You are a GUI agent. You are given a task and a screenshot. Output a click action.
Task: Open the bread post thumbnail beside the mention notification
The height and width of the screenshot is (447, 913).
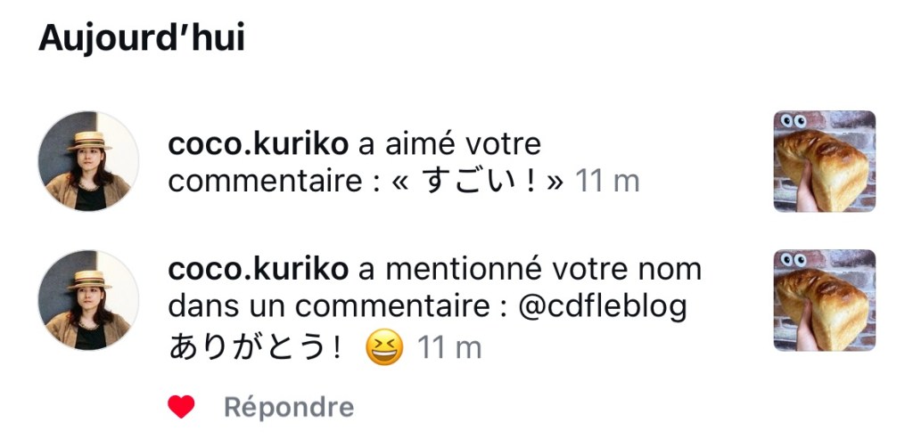(824, 300)
